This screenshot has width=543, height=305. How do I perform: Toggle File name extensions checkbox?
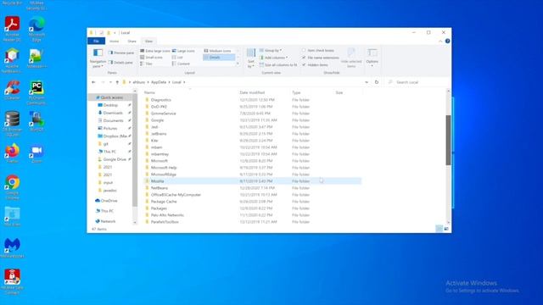(x=321, y=58)
